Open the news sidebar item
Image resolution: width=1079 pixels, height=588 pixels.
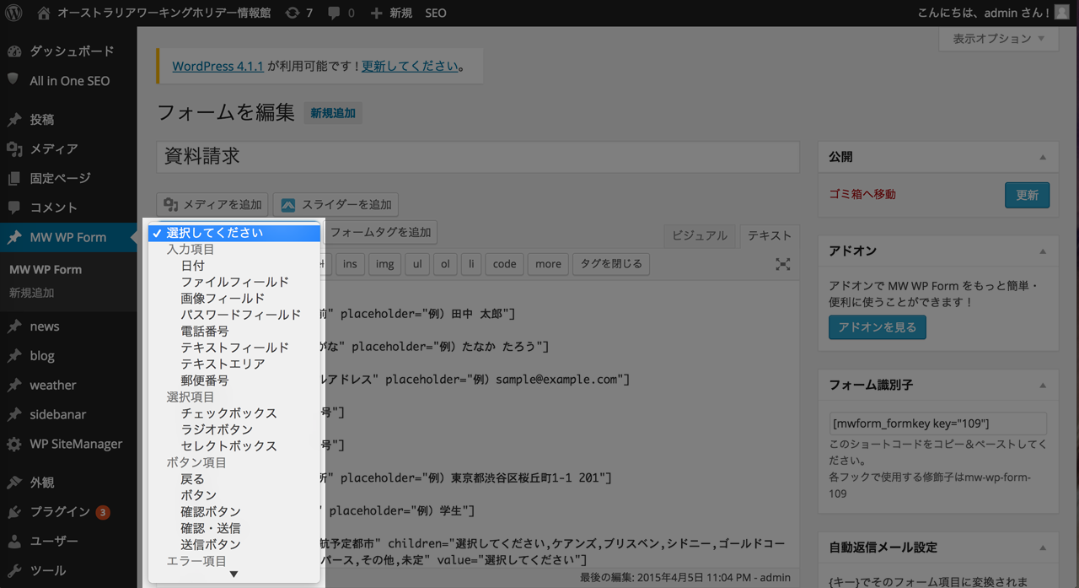pos(68,326)
